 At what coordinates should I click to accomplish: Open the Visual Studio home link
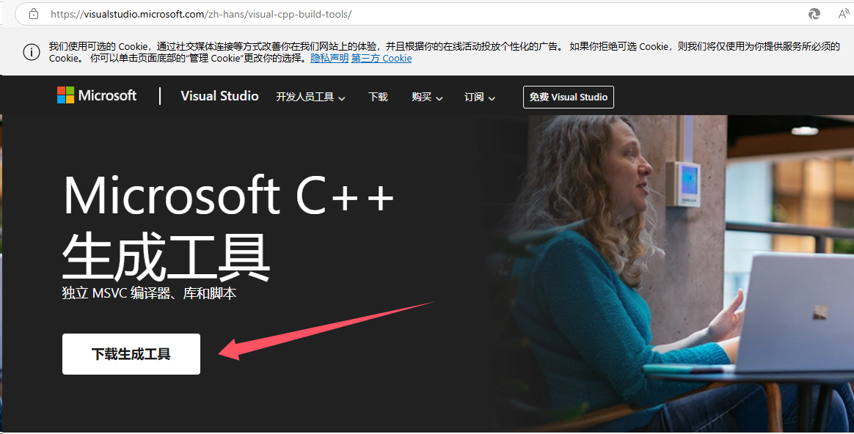219,96
